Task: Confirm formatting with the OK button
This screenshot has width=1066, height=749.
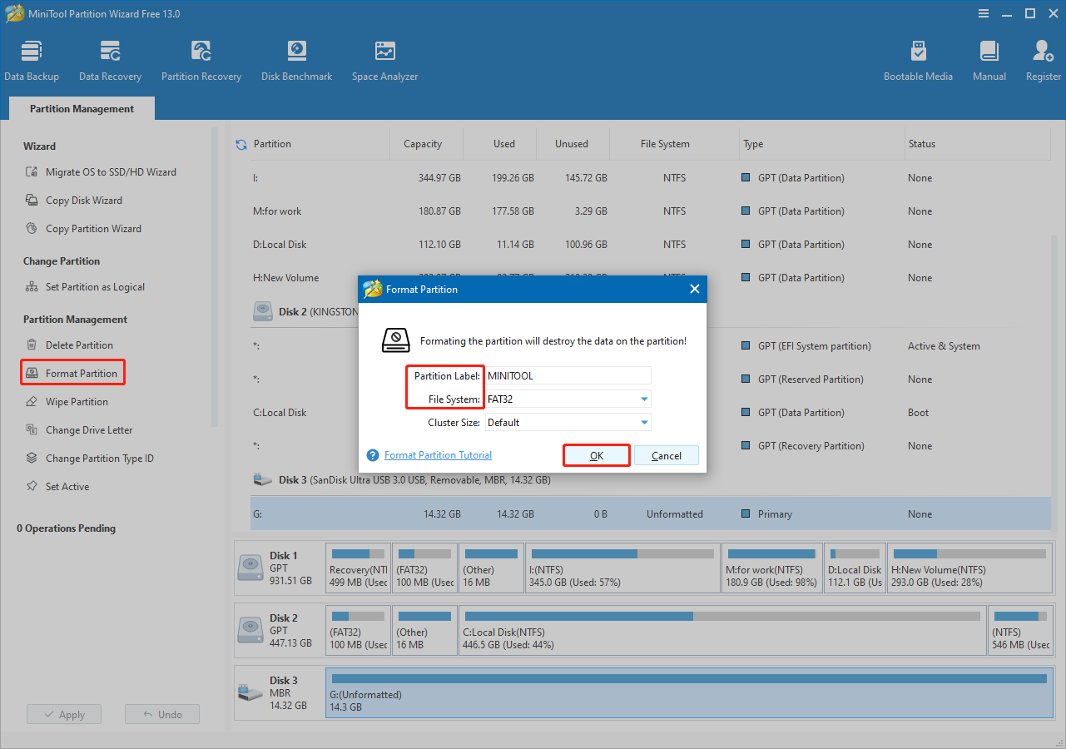Action: (x=596, y=455)
